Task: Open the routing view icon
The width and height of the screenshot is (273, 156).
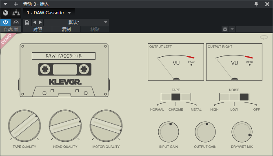Action: [x=16, y=13]
